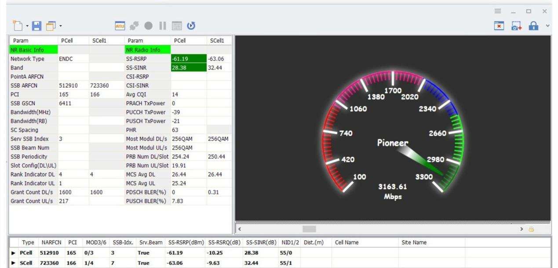Open the dropdown arrow beside new file icon
The image size is (558, 268).
[27, 27]
